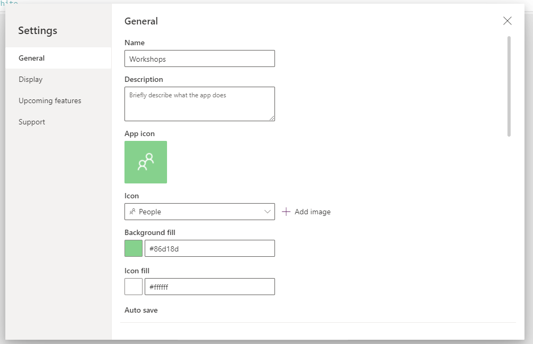Open the Upcoming features section
The width and height of the screenshot is (533, 344).
49,100
